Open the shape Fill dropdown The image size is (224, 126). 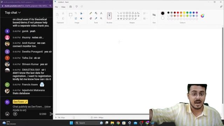click(x=145, y=19)
